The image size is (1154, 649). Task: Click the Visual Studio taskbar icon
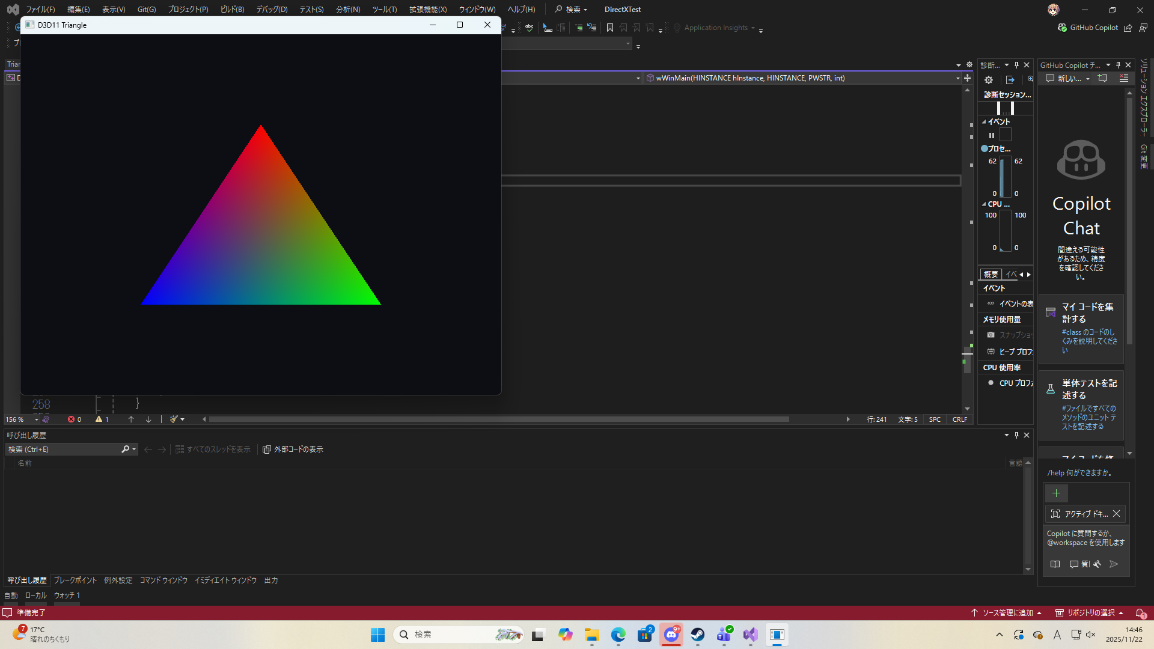750,635
